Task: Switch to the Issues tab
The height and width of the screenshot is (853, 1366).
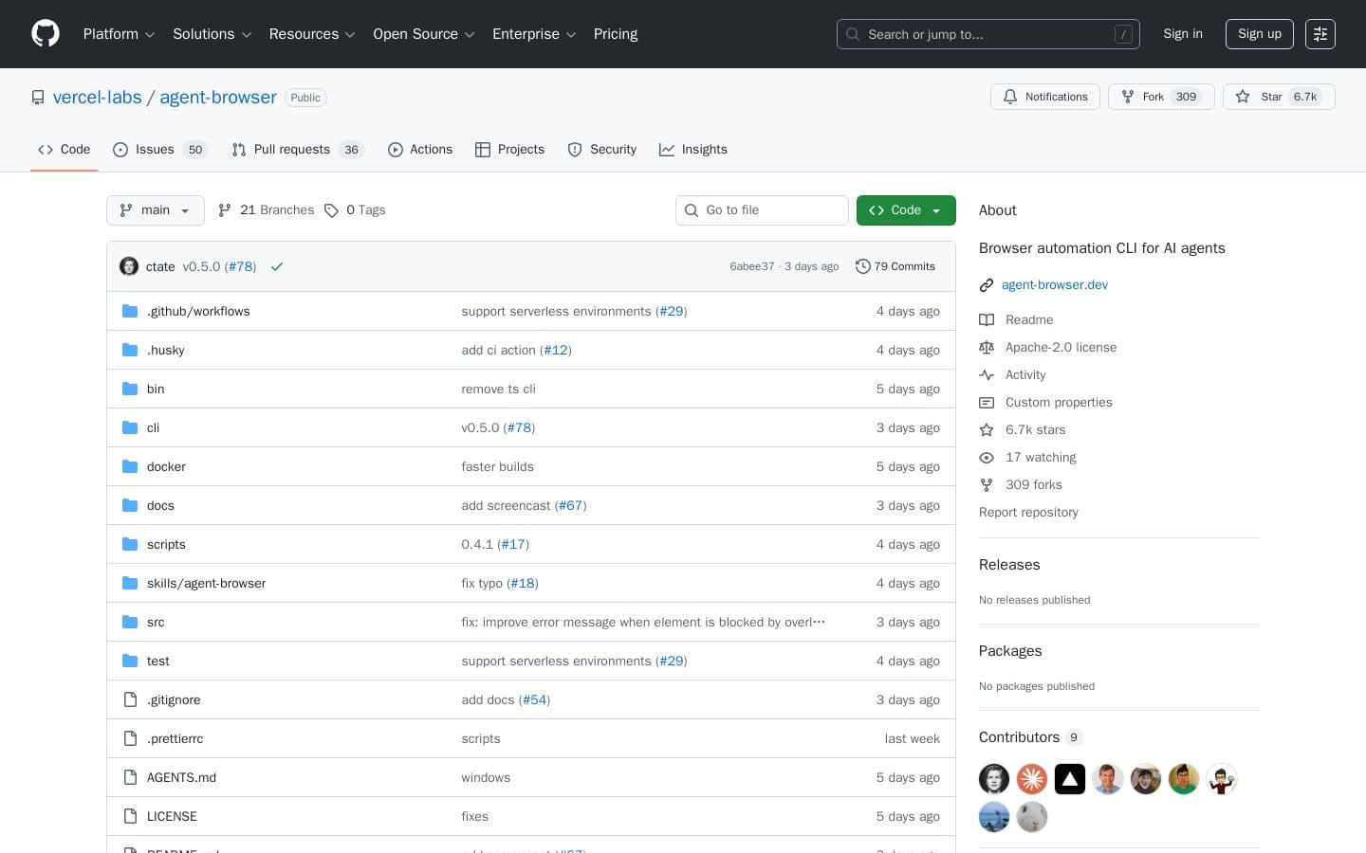Action: coord(155,150)
